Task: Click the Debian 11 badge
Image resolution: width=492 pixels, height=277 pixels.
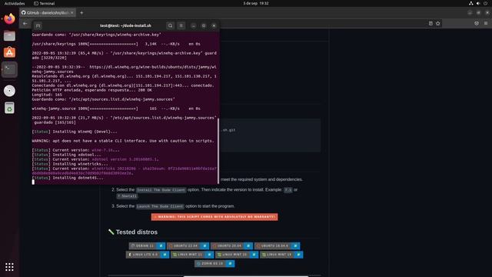Action: coord(147,246)
